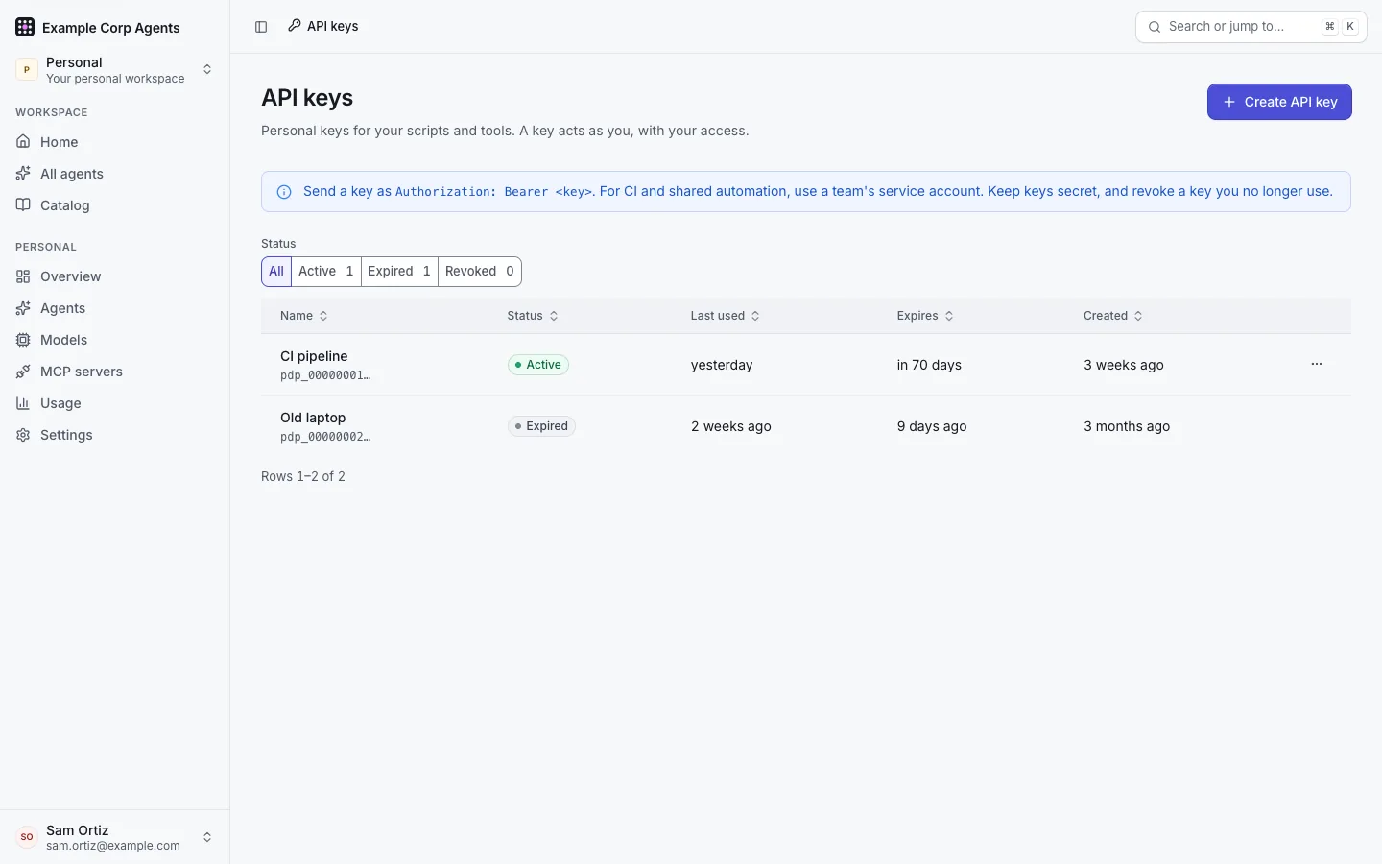Image resolution: width=1382 pixels, height=864 pixels.
Task: Click the "yesterday" last used cell
Action: point(722,365)
